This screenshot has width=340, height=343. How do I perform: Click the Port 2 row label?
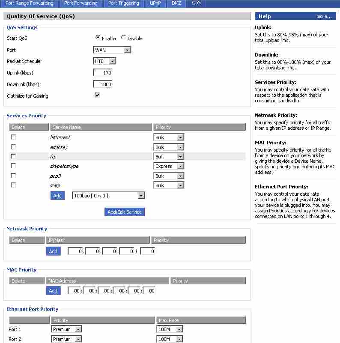tap(15, 339)
